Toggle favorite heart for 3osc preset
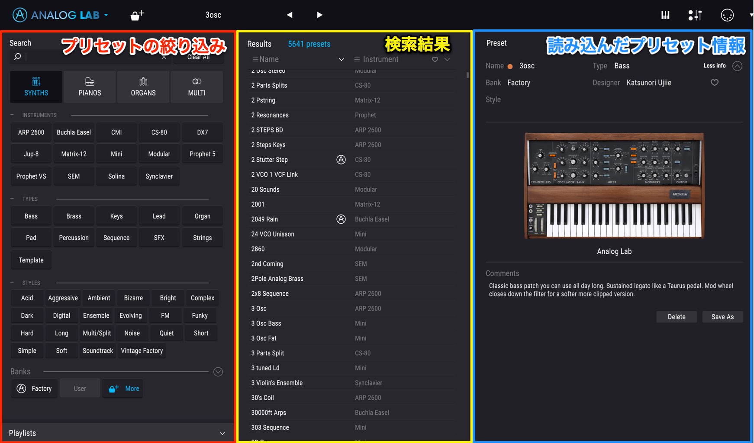The height and width of the screenshot is (443, 754). (x=715, y=83)
